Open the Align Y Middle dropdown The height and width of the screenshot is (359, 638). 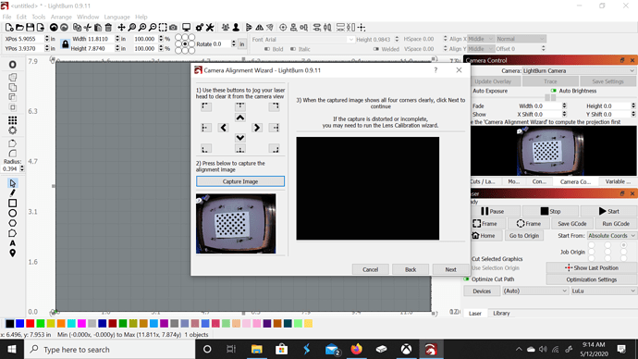(481, 48)
